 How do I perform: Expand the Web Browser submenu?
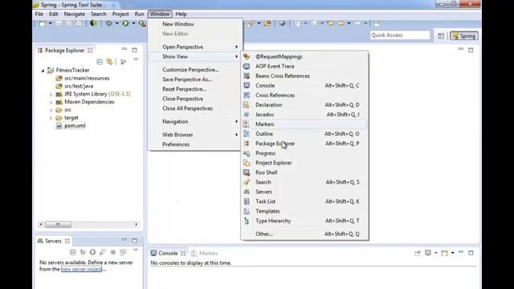[194, 135]
